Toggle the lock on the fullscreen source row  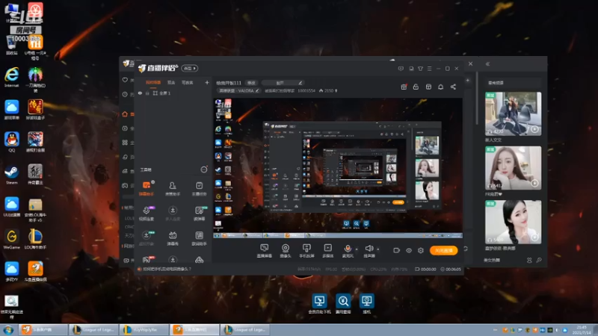click(x=147, y=93)
